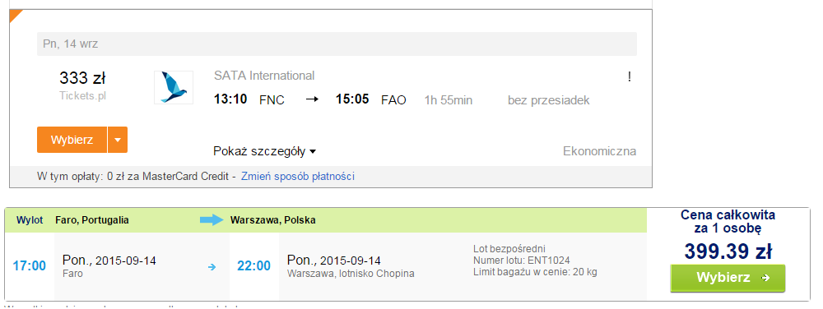Click the 15:05 FAO arrival time
The width and height of the screenshot is (823, 309).
(x=352, y=99)
